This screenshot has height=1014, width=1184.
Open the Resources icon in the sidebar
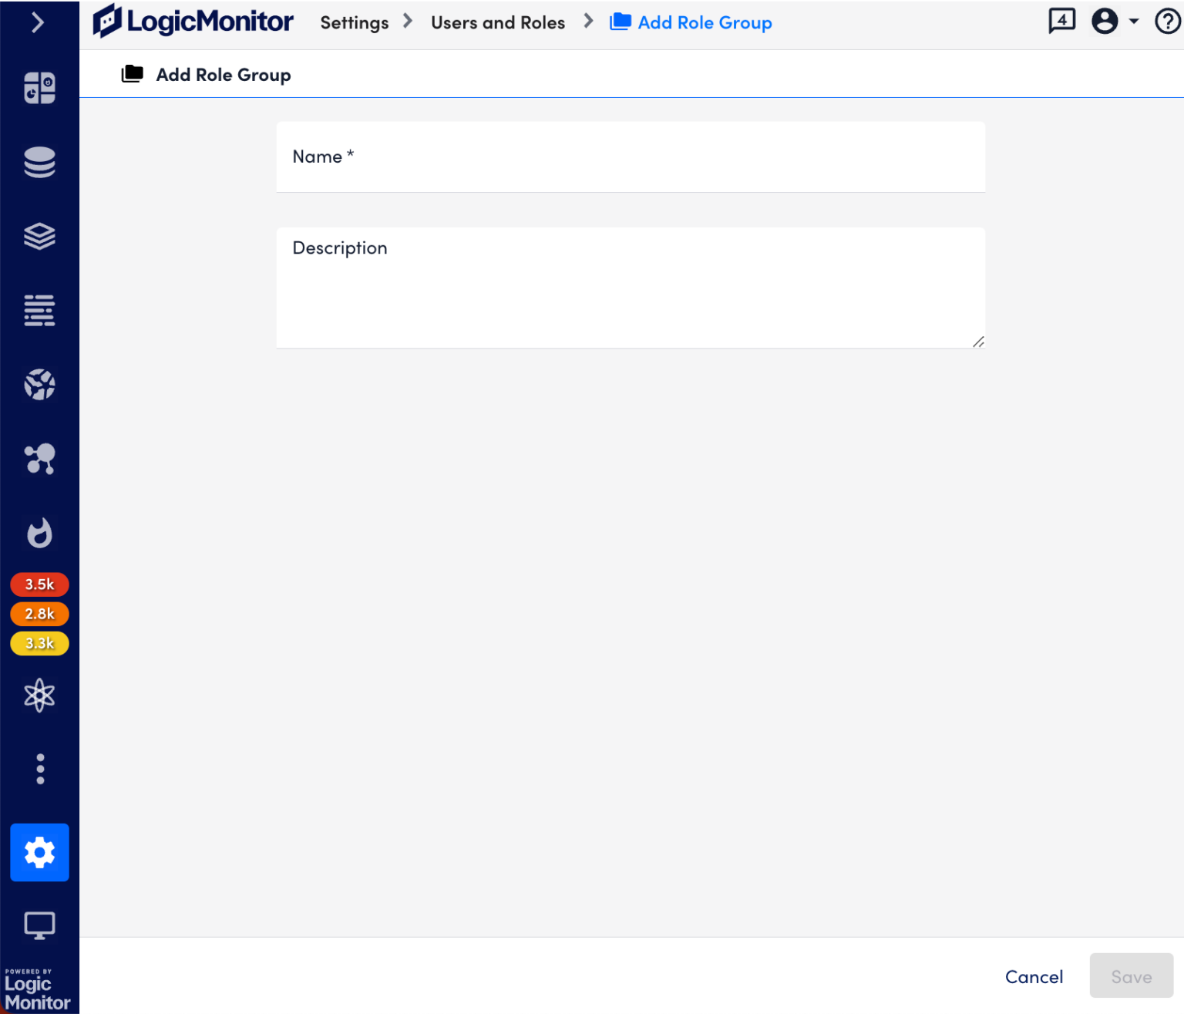[39, 162]
